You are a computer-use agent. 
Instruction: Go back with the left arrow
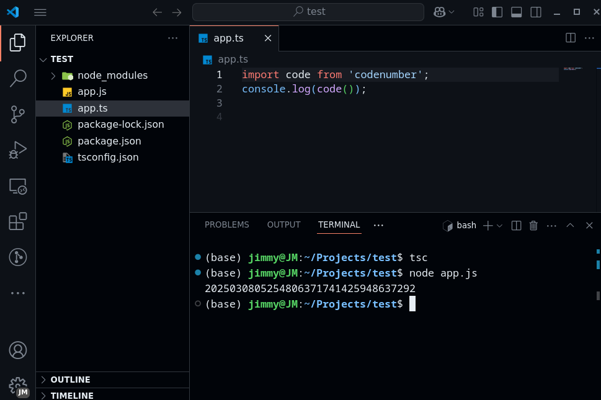click(157, 12)
